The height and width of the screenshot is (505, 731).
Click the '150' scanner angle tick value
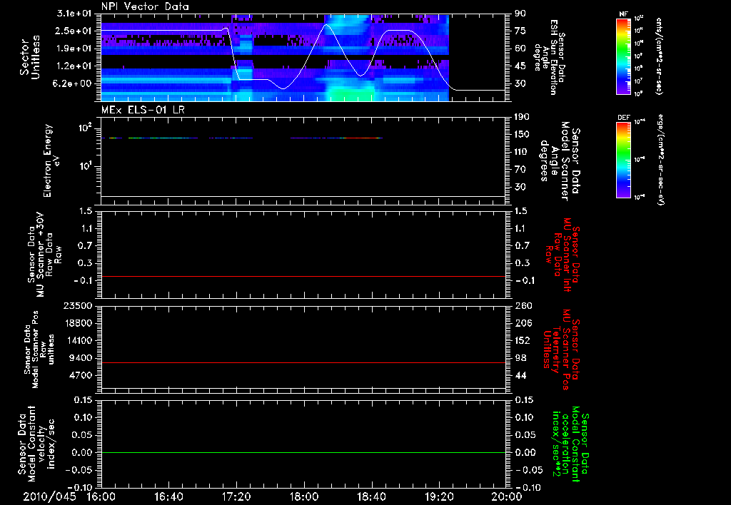pyautogui.click(x=522, y=134)
